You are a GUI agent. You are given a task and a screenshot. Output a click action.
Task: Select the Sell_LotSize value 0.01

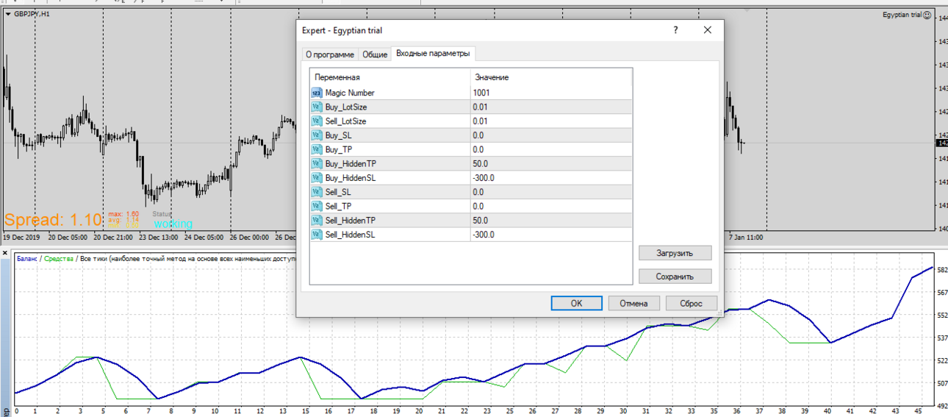coord(481,121)
